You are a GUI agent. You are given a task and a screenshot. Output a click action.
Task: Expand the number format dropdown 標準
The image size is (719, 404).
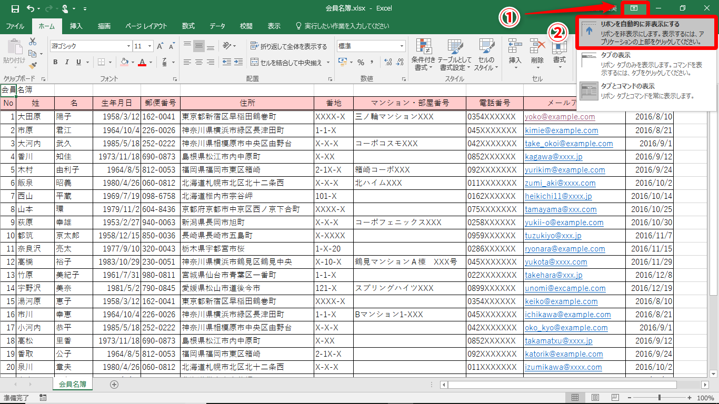coord(402,46)
